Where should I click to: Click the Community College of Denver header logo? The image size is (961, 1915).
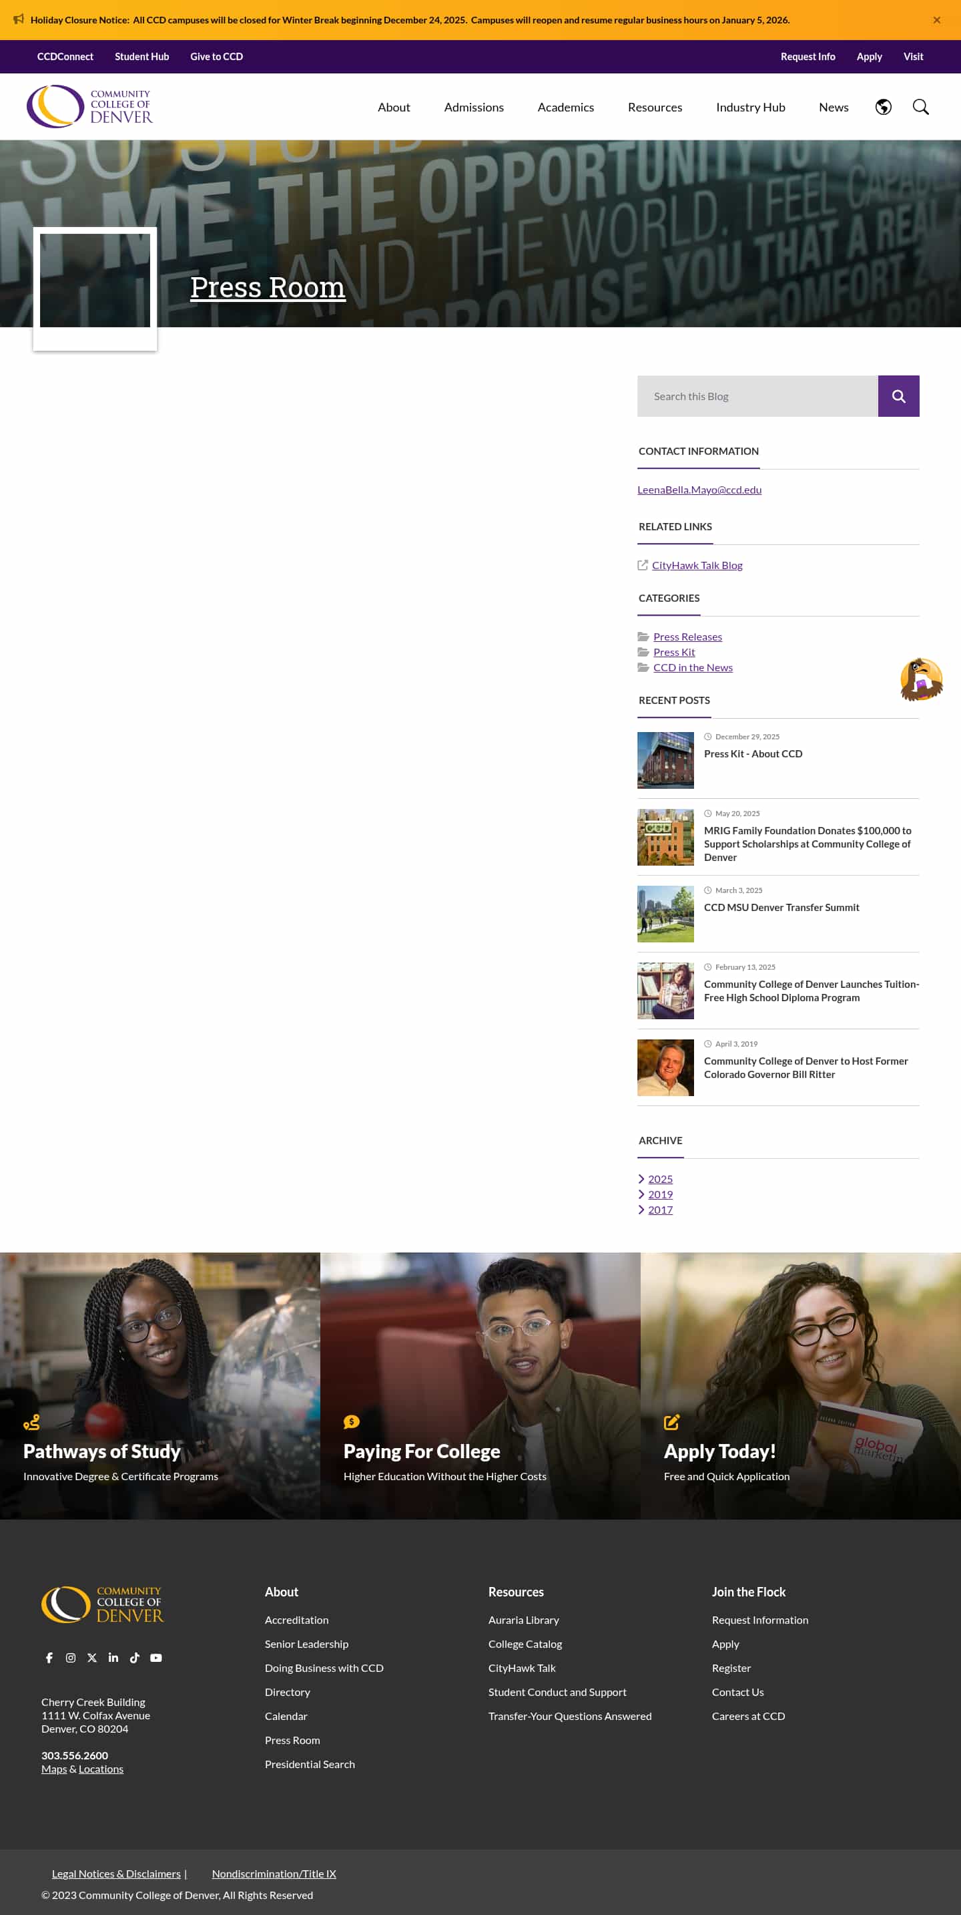90,106
